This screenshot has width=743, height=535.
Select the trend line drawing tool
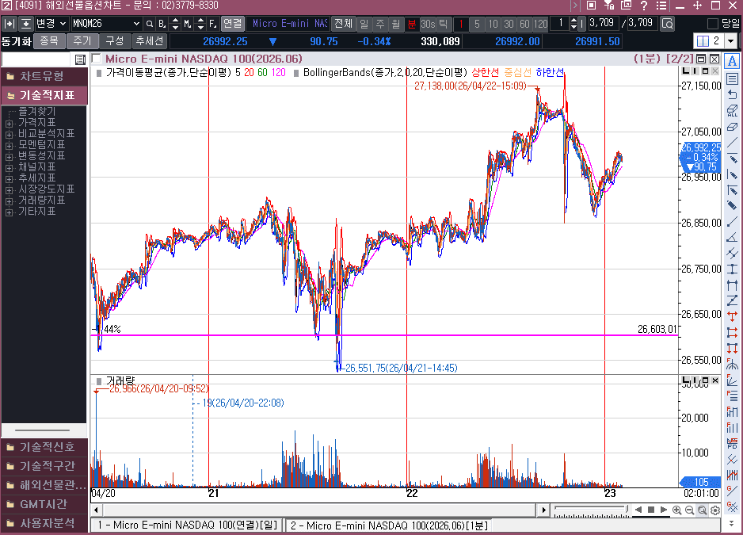(x=732, y=143)
